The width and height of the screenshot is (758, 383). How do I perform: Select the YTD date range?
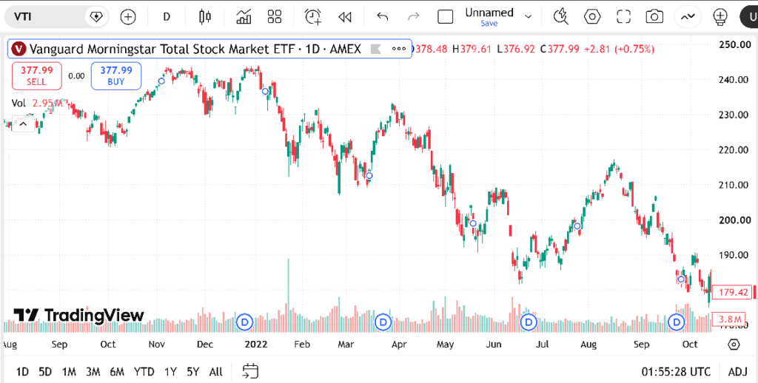[x=144, y=372]
